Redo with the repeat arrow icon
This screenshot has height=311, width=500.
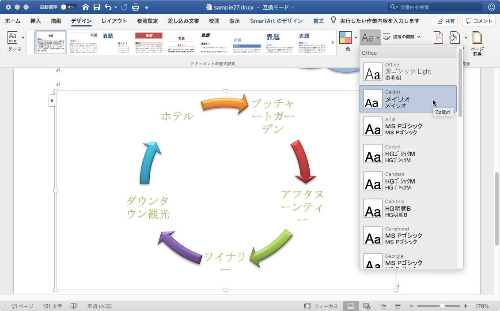click(124, 7)
